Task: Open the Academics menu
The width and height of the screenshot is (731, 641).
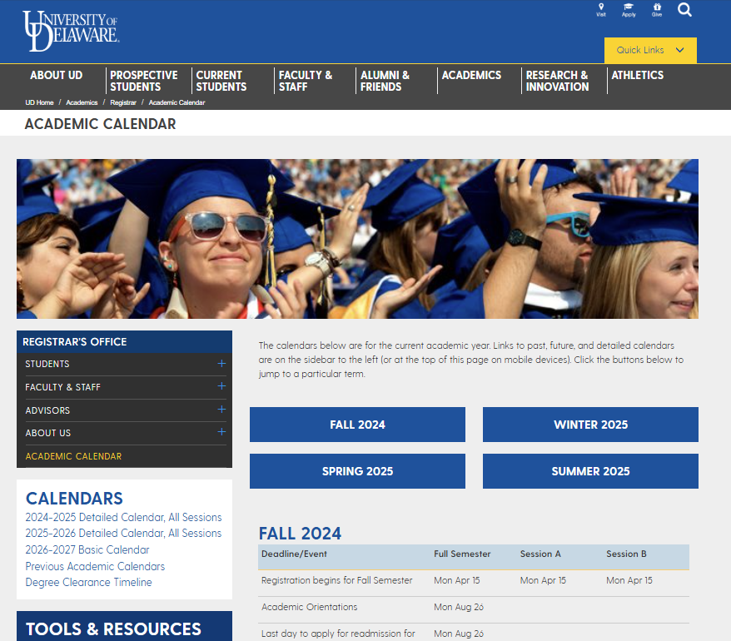Action: 471,75
